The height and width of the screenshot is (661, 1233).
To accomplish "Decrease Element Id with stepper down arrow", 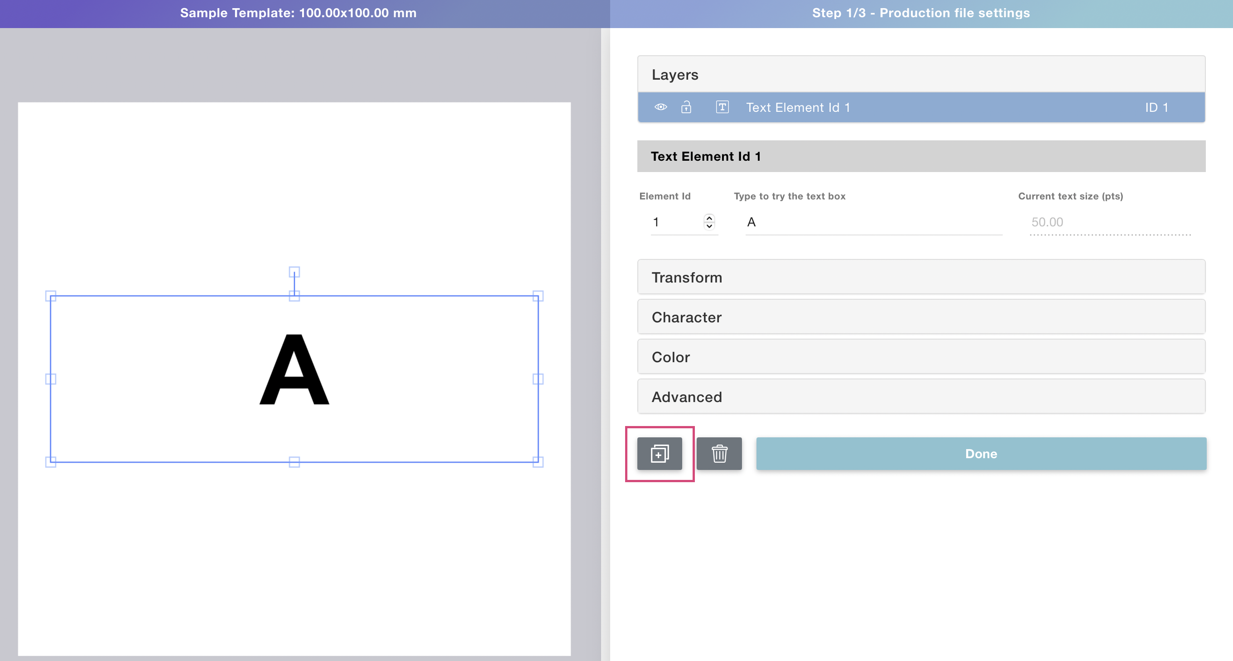I will (709, 226).
